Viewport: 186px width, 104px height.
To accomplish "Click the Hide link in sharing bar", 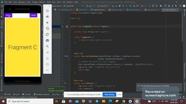I will pos(119,94).
